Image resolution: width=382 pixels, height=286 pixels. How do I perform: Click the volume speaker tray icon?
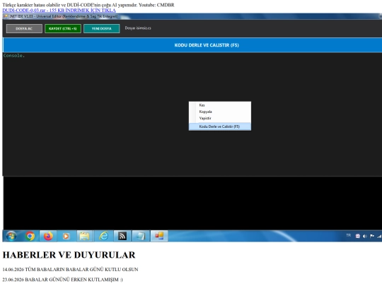(365, 236)
